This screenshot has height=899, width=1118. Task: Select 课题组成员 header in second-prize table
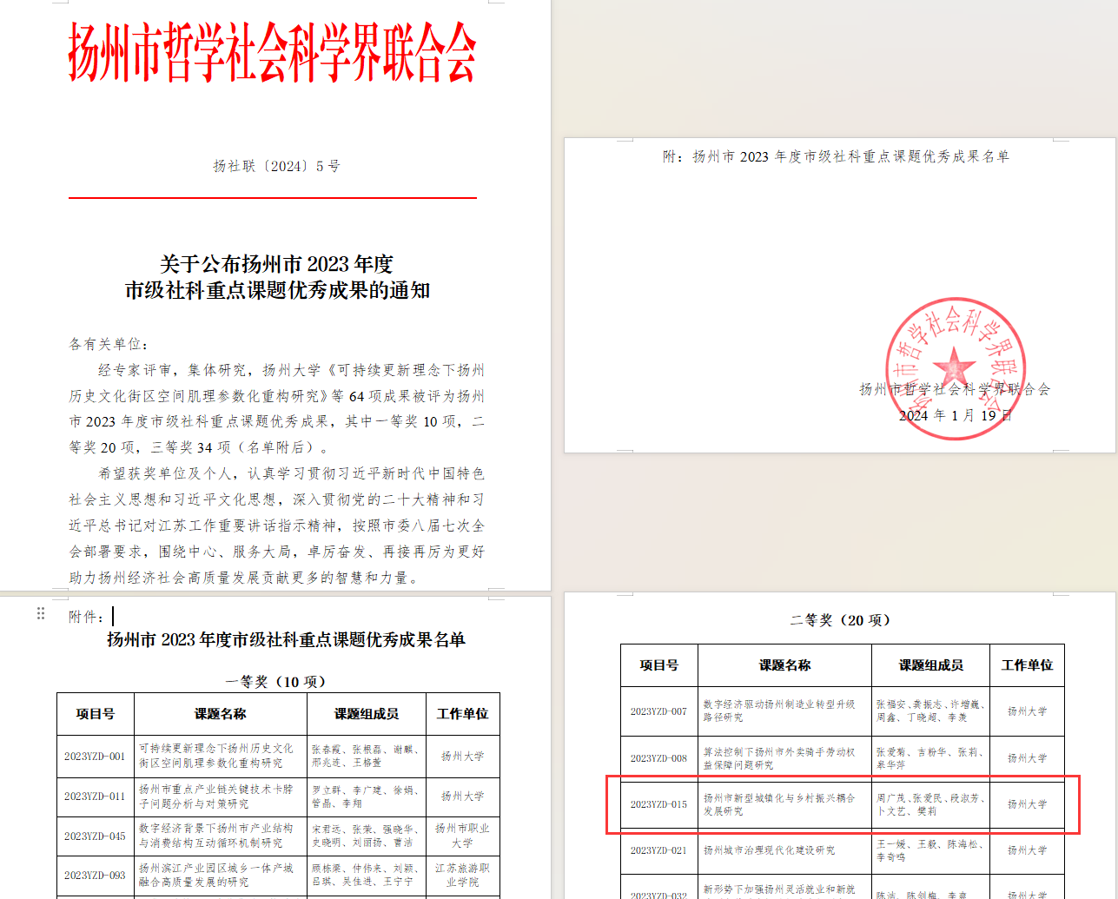click(x=930, y=665)
